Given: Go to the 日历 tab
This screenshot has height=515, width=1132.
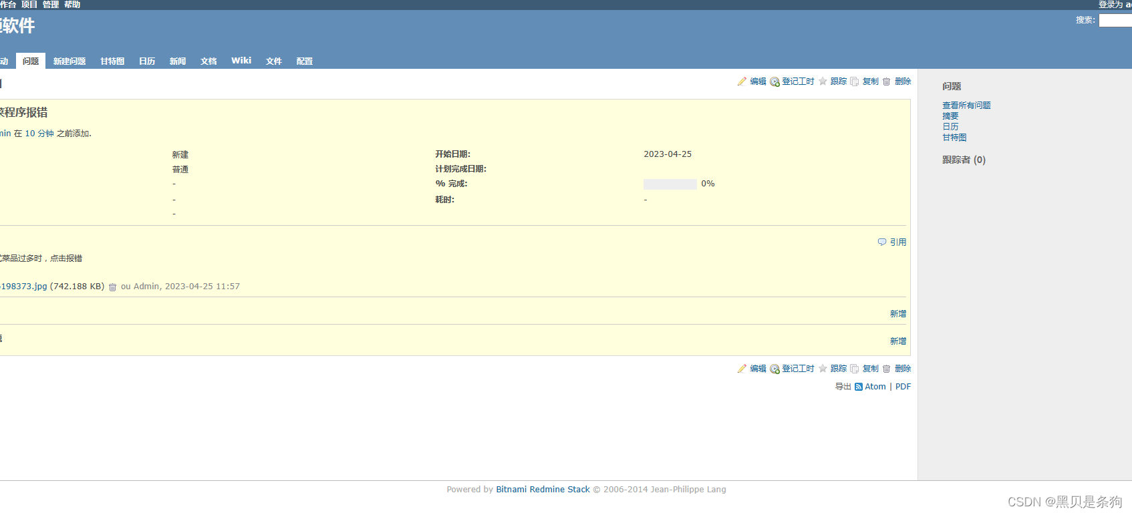Looking at the screenshot, I should (147, 61).
